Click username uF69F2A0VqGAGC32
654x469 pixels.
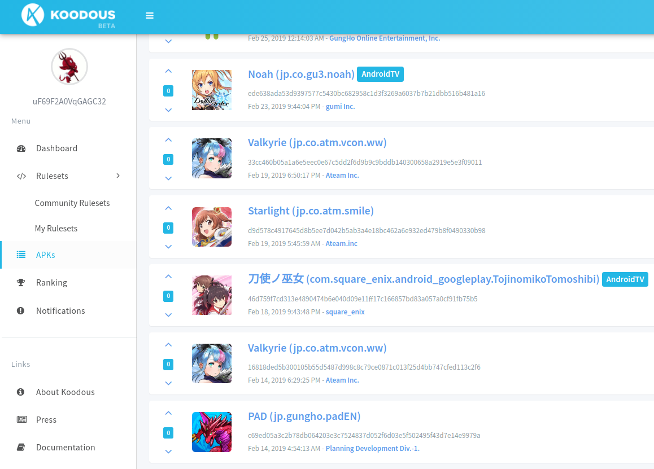[x=69, y=101]
